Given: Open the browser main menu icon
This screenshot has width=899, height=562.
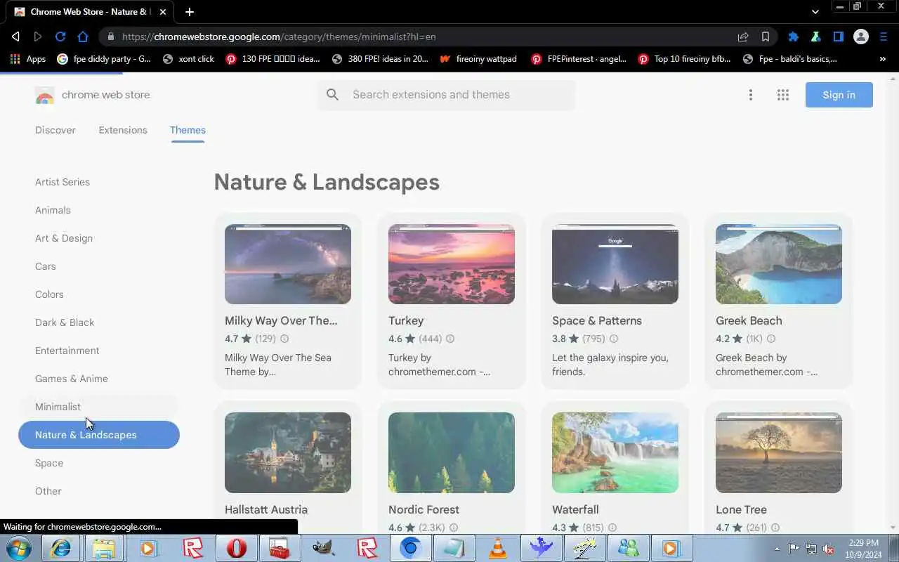Looking at the screenshot, I should pos(884,37).
